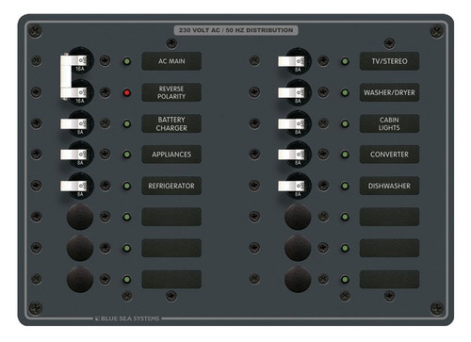Click the Cabin Lights green LED
The image size is (471, 342).
pyautogui.click(x=345, y=123)
